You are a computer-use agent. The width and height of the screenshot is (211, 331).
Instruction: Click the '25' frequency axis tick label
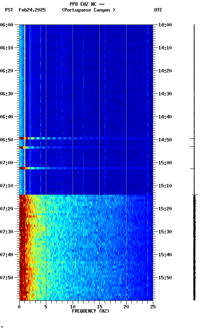coord(153,307)
